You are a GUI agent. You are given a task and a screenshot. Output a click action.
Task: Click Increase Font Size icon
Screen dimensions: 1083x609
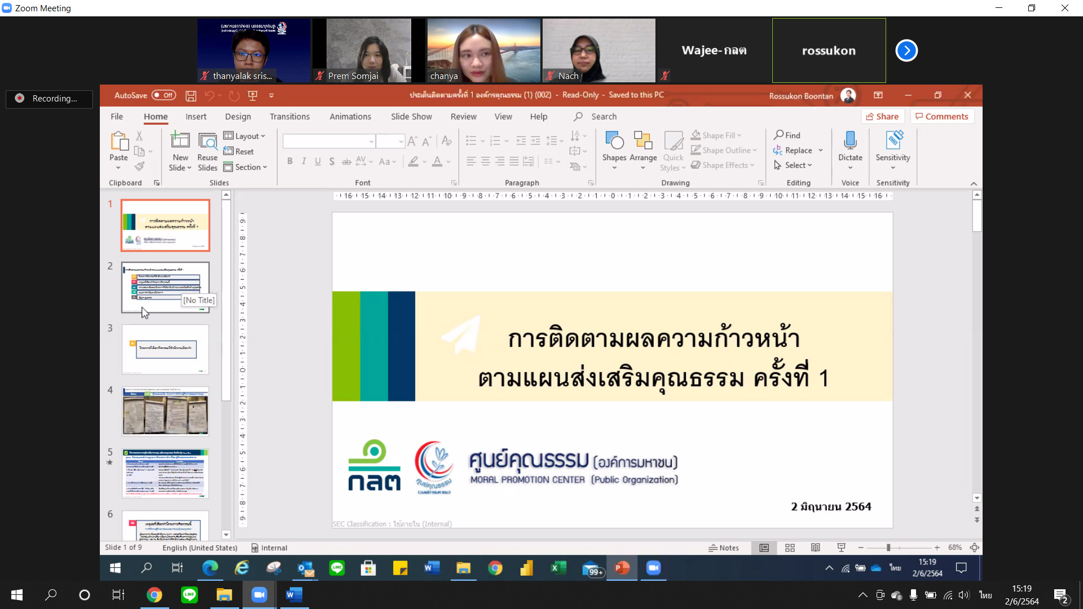[x=412, y=141]
